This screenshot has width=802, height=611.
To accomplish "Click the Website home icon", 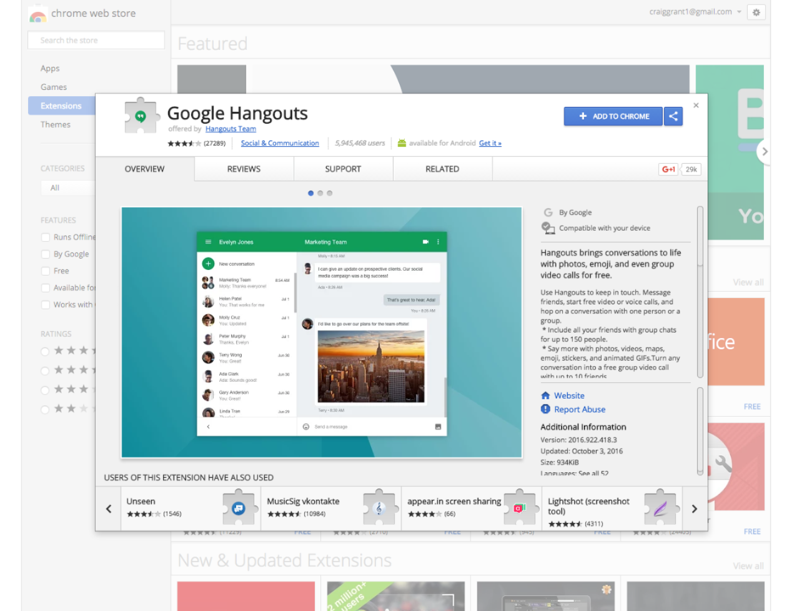I will click(x=545, y=395).
